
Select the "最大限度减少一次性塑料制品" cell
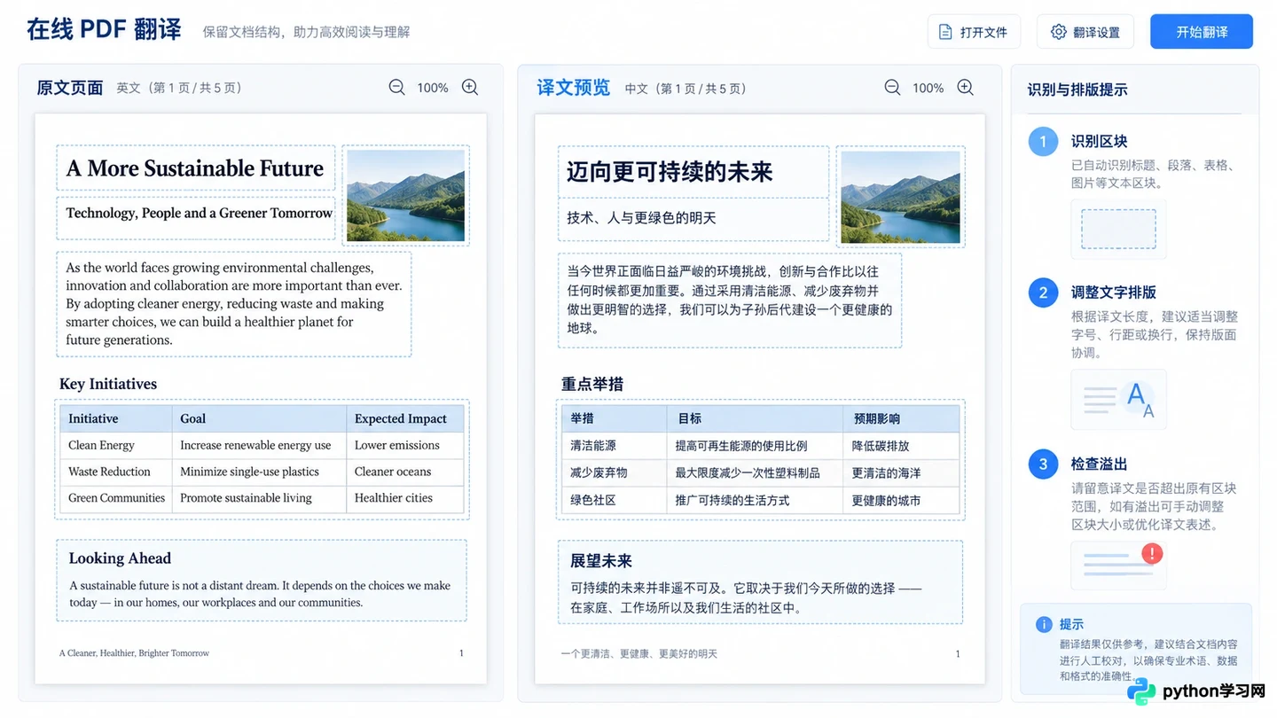point(755,473)
